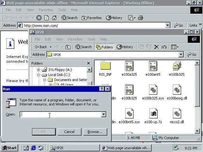Select e100ant5 file icon
The height and width of the screenshot is (152, 203).
click(153, 68)
